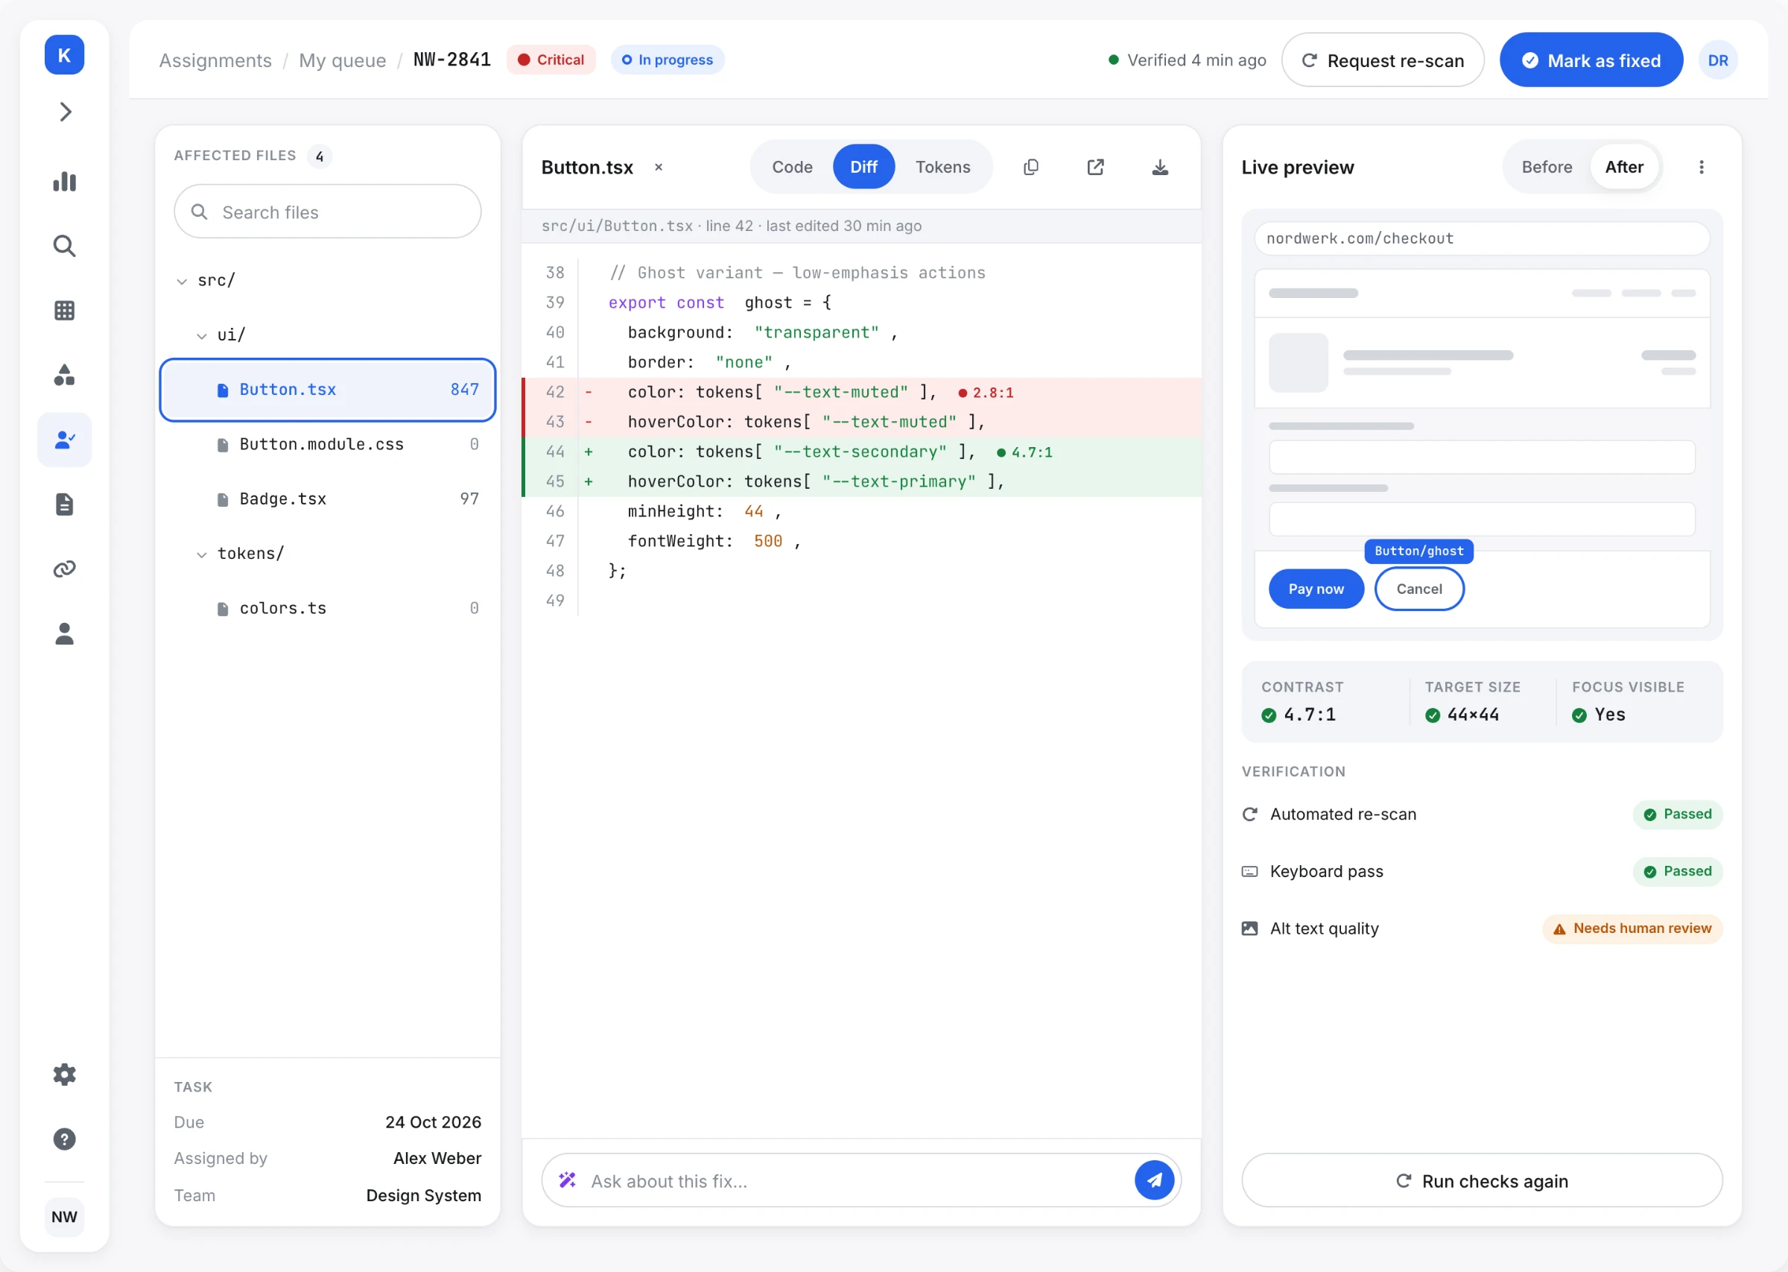Click the Needs human review badge
The image size is (1788, 1272).
[x=1633, y=929]
